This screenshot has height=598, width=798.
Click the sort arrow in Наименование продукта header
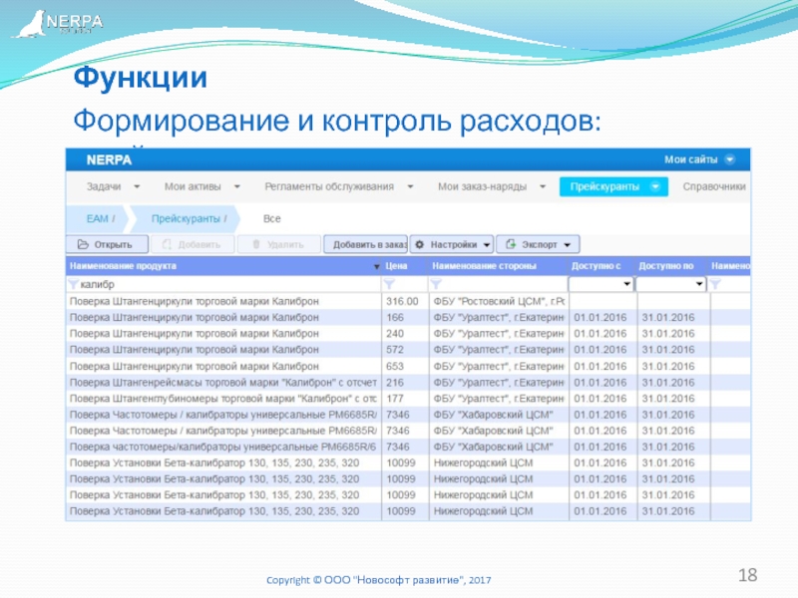coord(376,267)
